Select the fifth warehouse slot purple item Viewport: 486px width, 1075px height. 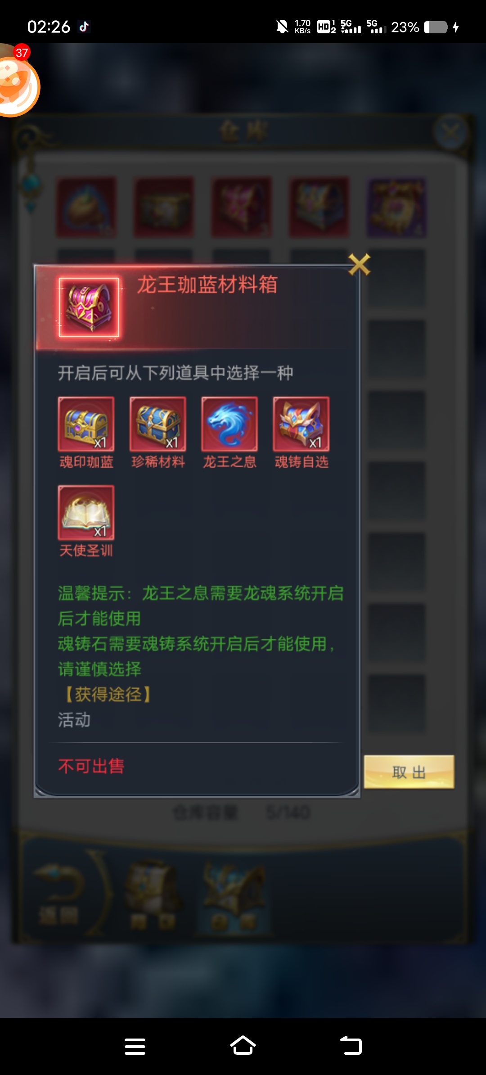(x=397, y=207)
